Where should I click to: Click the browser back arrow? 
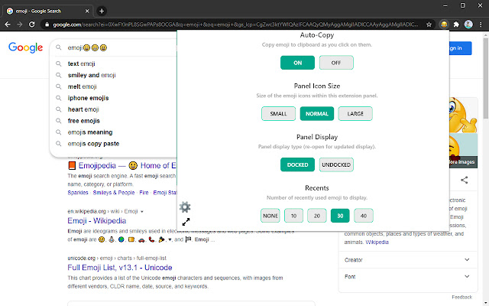coord(8,24)
